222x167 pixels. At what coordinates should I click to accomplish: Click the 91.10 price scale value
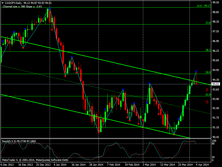coord(216,127)
